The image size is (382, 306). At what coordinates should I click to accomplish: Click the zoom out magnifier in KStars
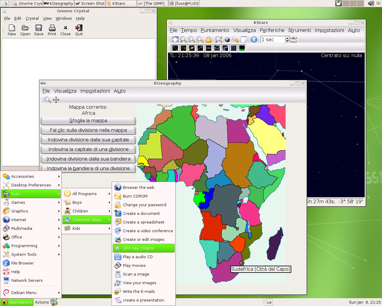(192, 39)
